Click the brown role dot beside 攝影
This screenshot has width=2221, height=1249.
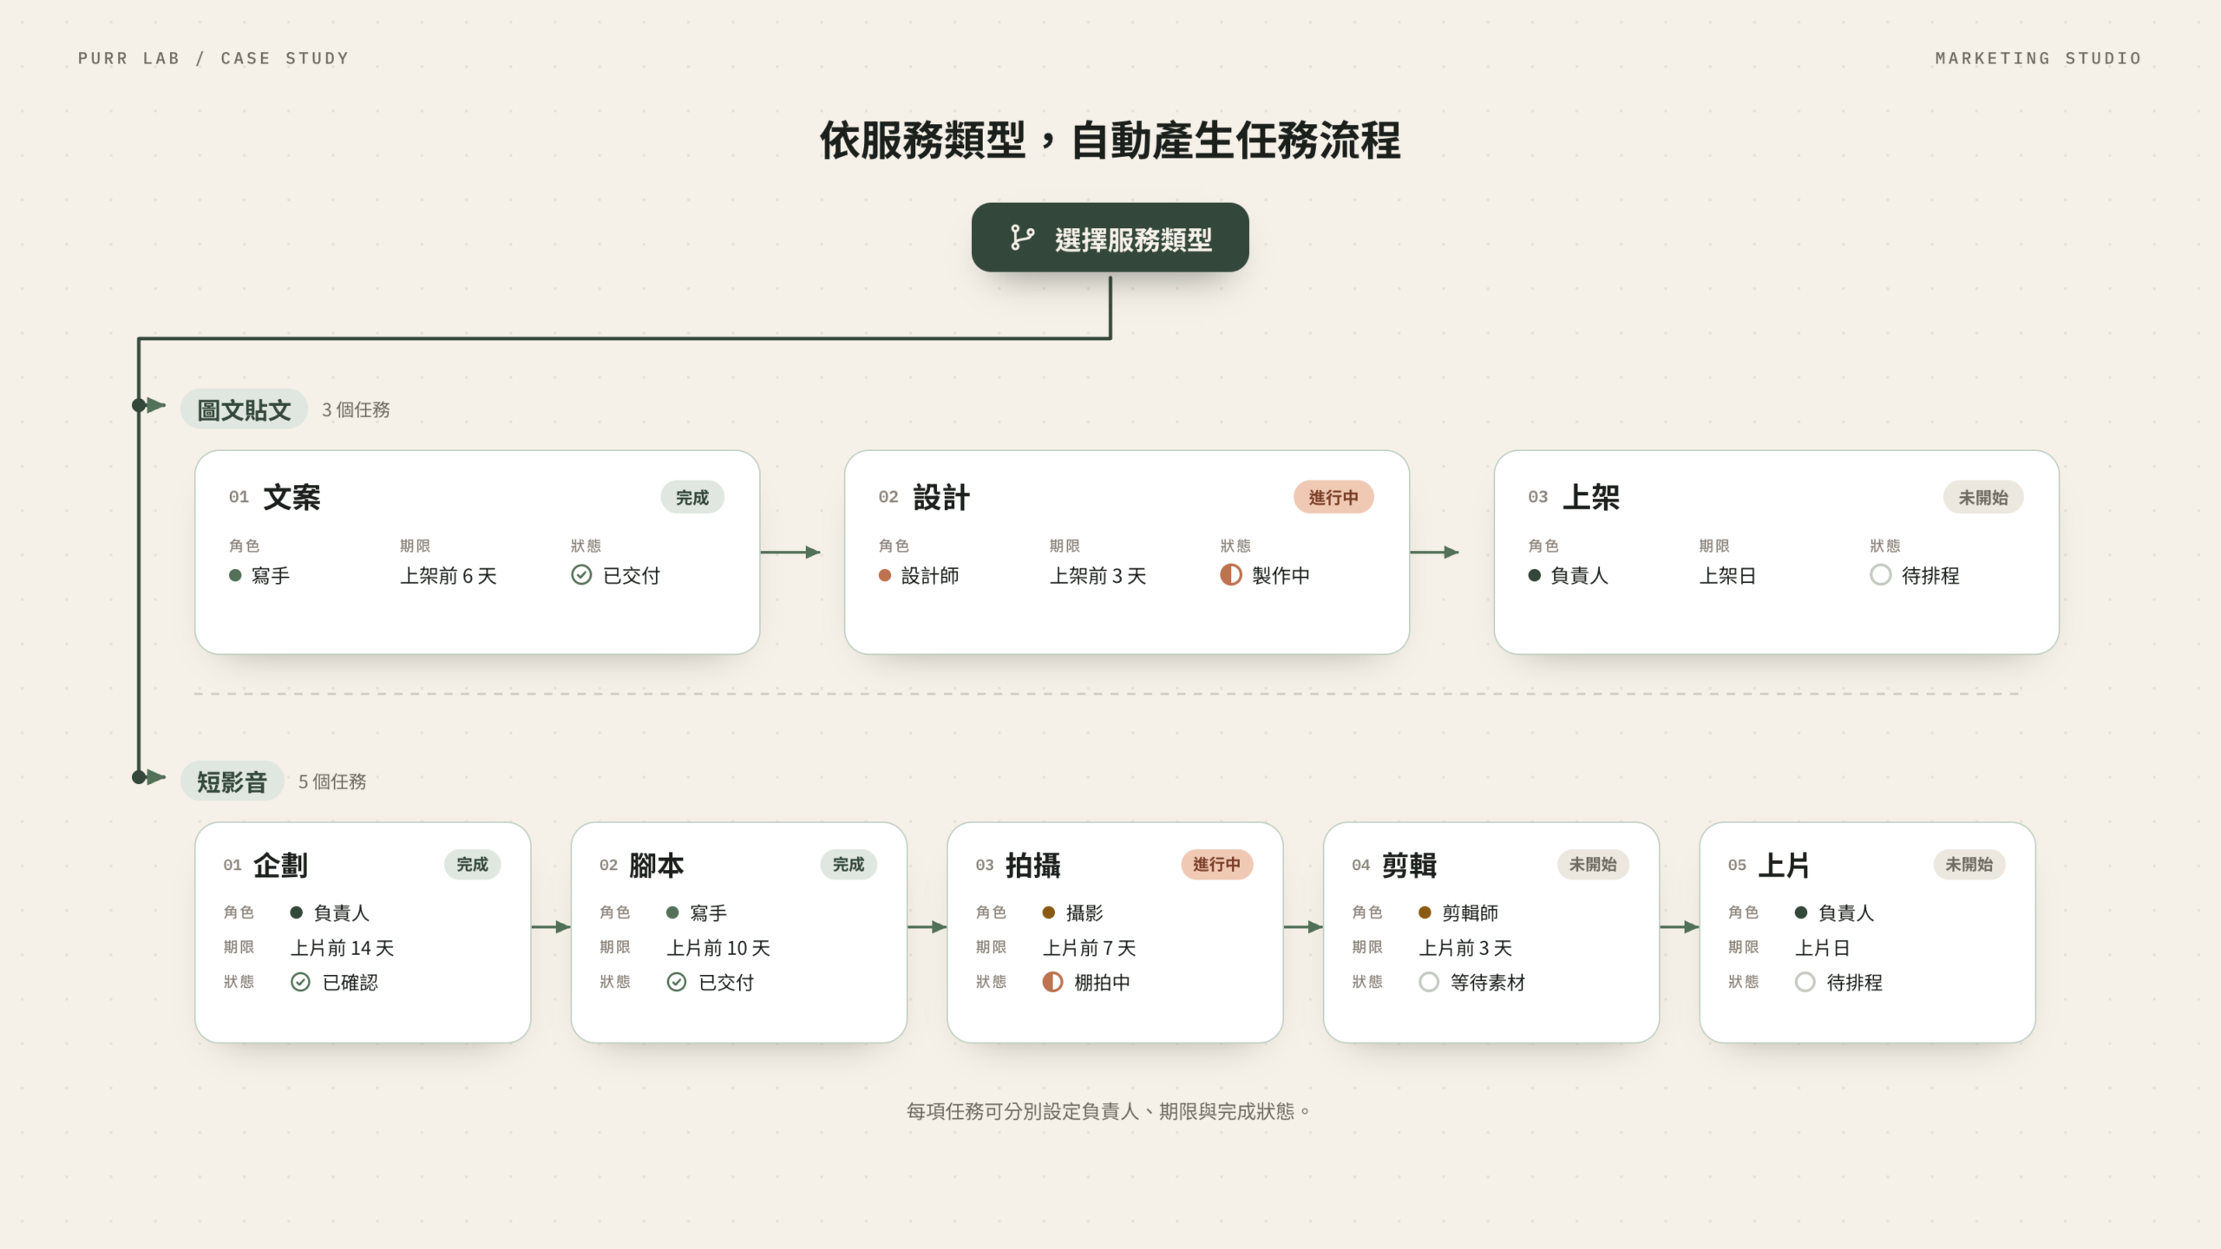click(1049, 912)
